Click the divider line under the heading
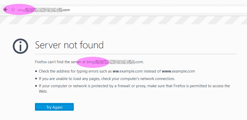Image resolution: width=247 pixels, height=120 pixels. click(x=136, y=54)
